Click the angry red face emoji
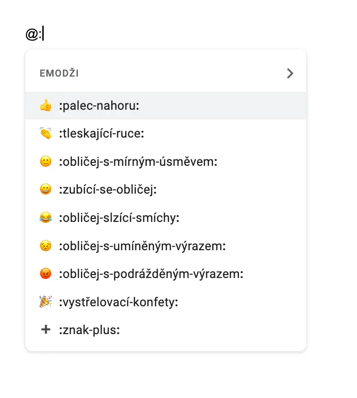The height and width of the screenshot is (398, 357). click(45, 274)
